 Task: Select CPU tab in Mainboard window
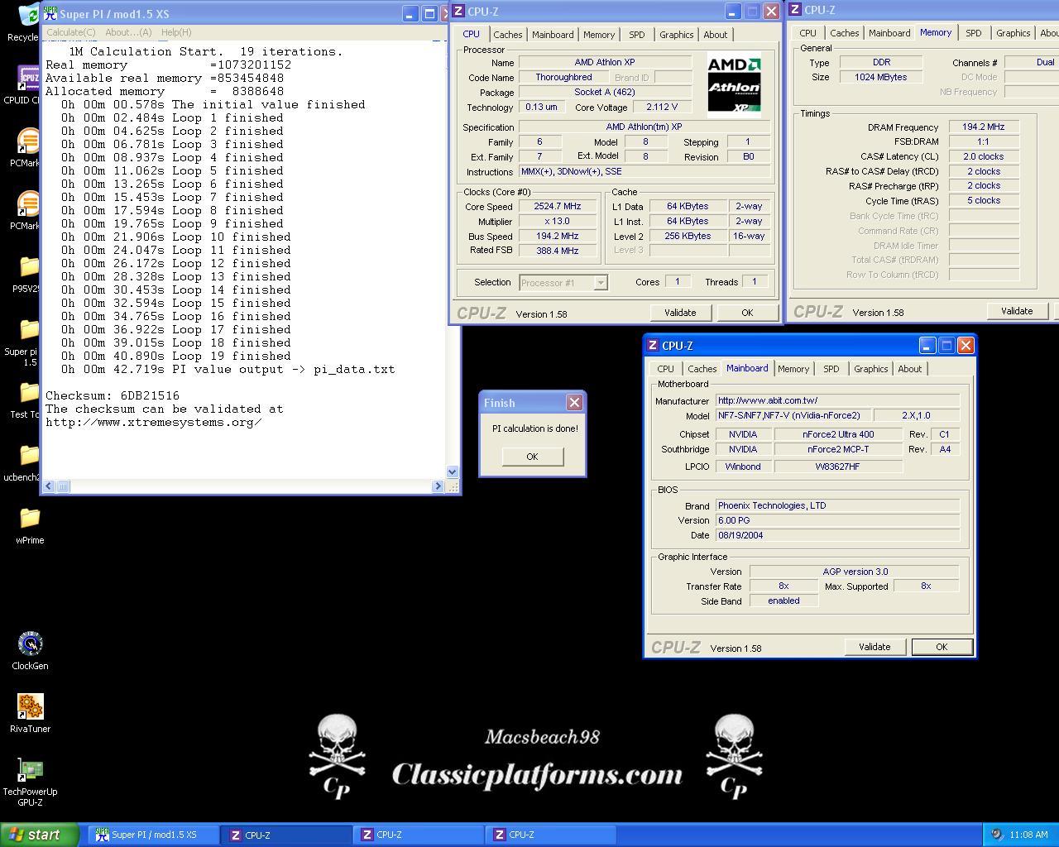tap(665, 369)
